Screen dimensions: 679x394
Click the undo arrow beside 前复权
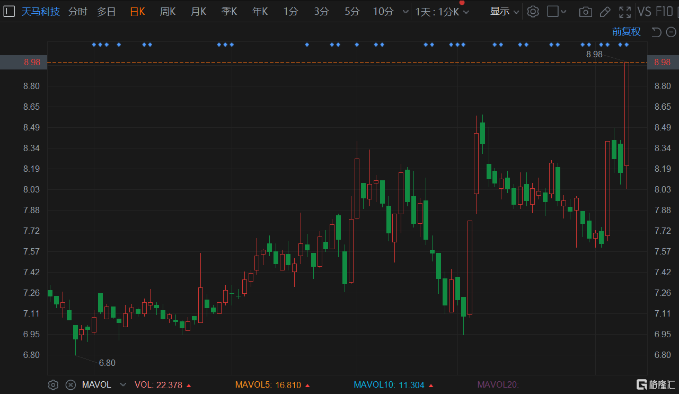pos(656,32)
